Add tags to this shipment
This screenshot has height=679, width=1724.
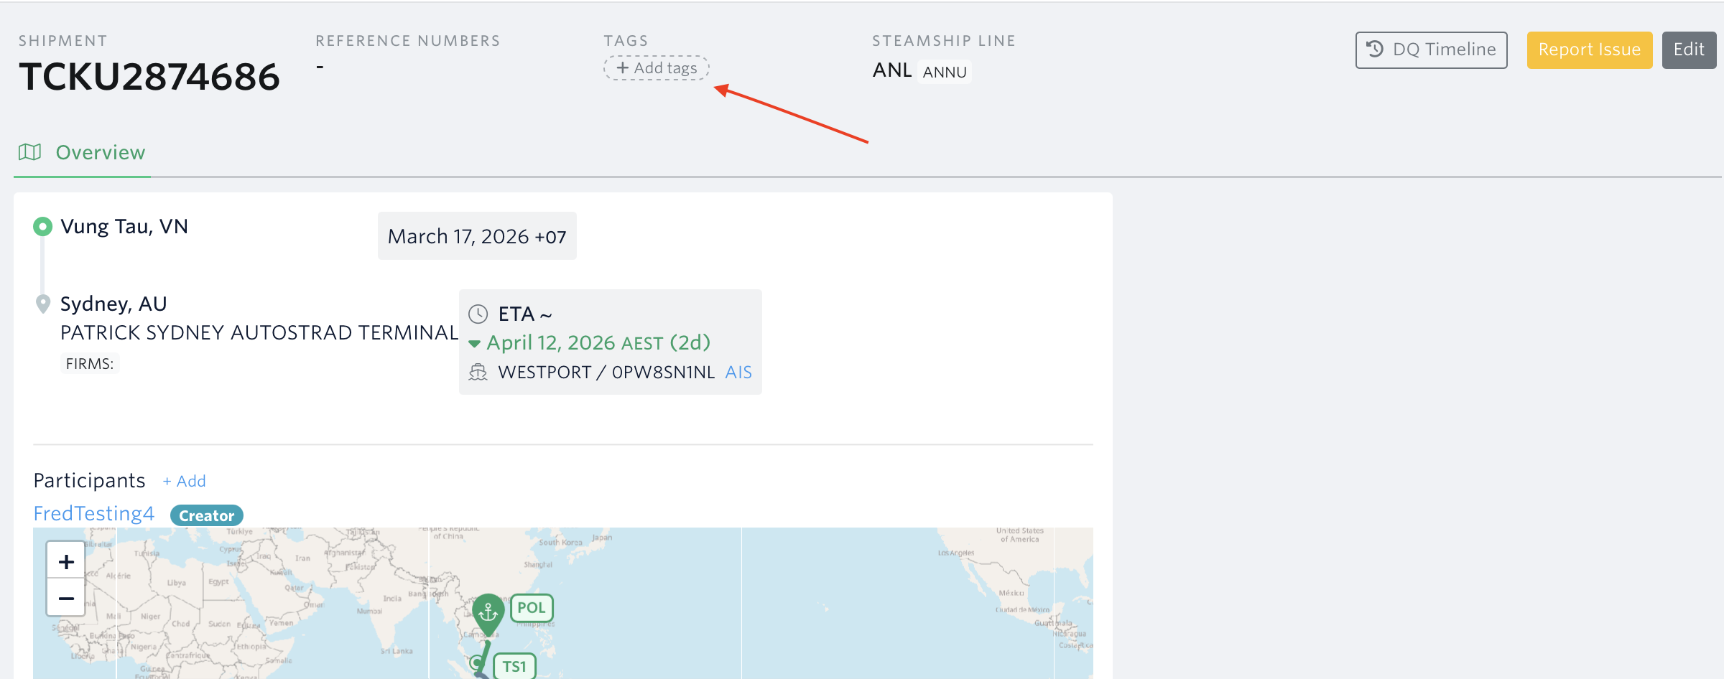[x=657, y=68]
